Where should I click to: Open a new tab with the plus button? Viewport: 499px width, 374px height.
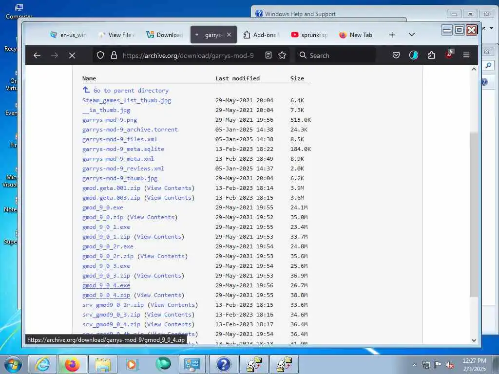coord(392,35)
